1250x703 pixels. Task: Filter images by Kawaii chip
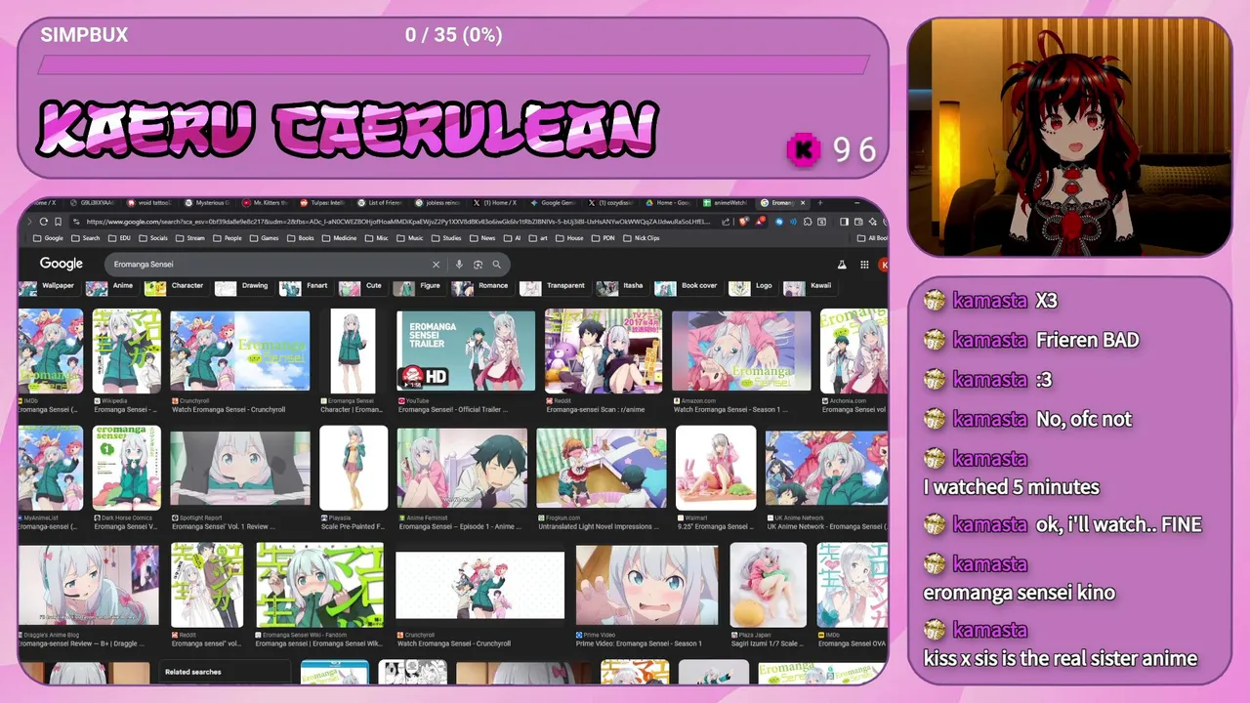pyautogui.click(x=810, y=286)
